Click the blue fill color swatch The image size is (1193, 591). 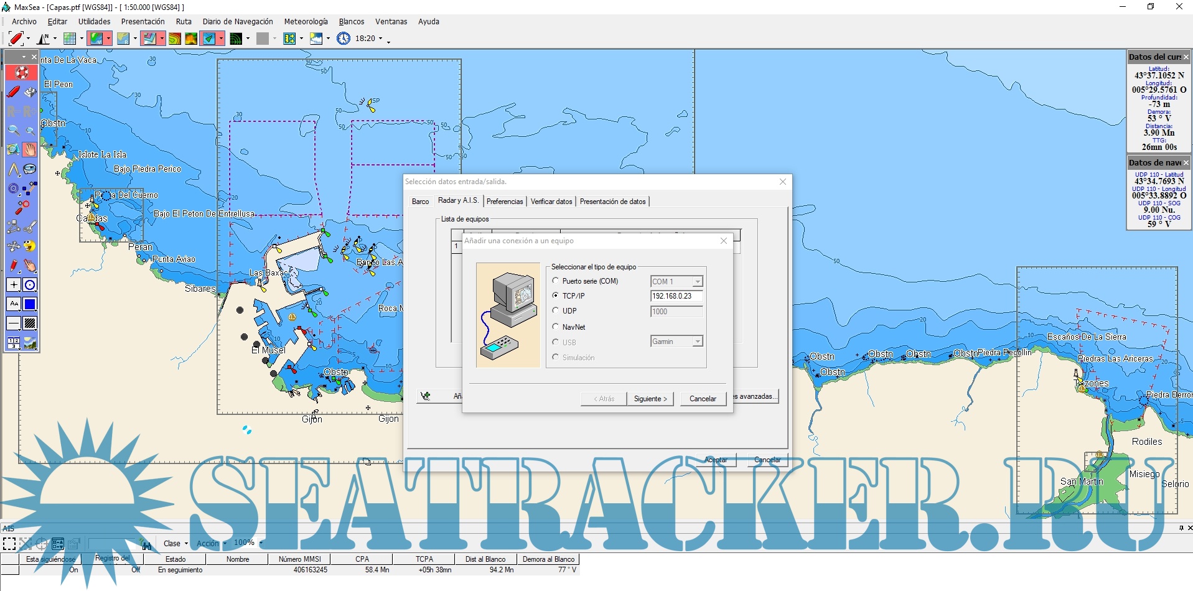coord(30,304)
